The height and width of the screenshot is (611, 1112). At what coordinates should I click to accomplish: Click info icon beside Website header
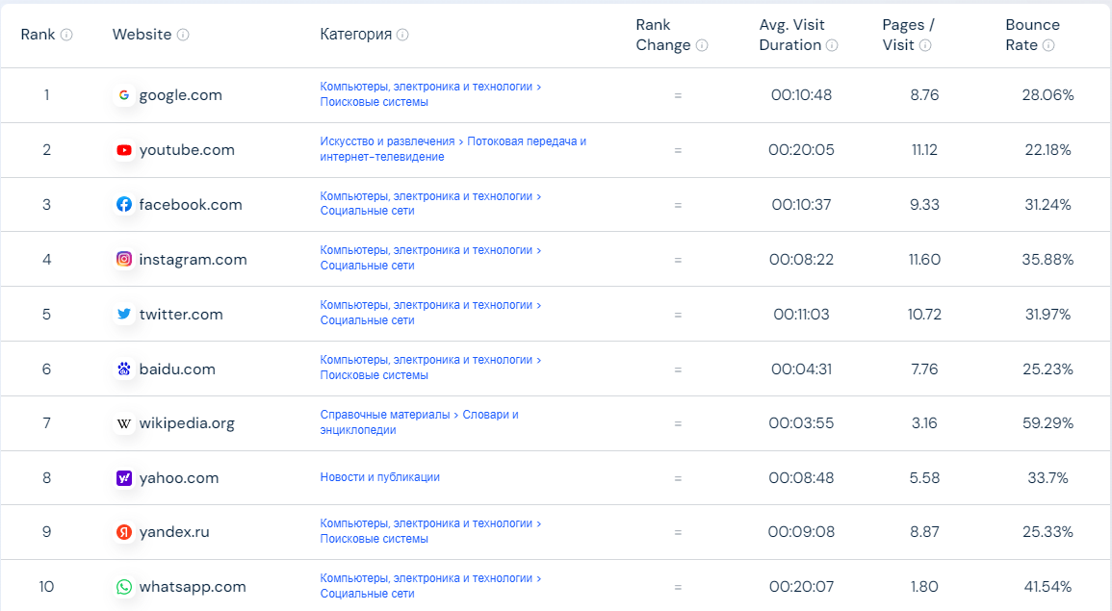tap(183, 35)
